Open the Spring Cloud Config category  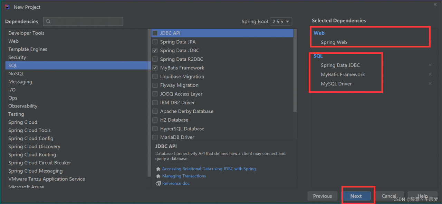point(31,139)
